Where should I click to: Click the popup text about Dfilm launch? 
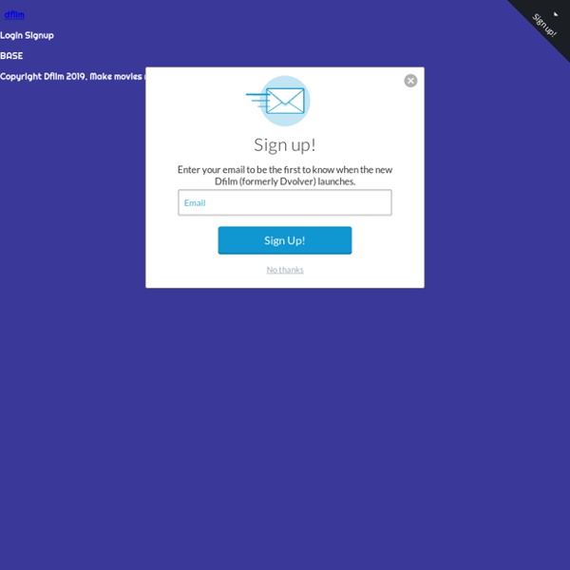pyautogui.click(x=285, y=176)
